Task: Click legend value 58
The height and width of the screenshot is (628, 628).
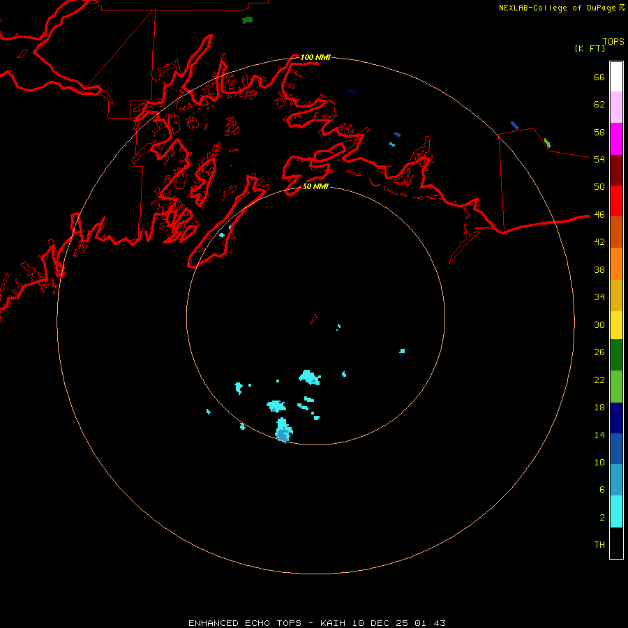Action: pyautogui.click(x=599, y=132)
